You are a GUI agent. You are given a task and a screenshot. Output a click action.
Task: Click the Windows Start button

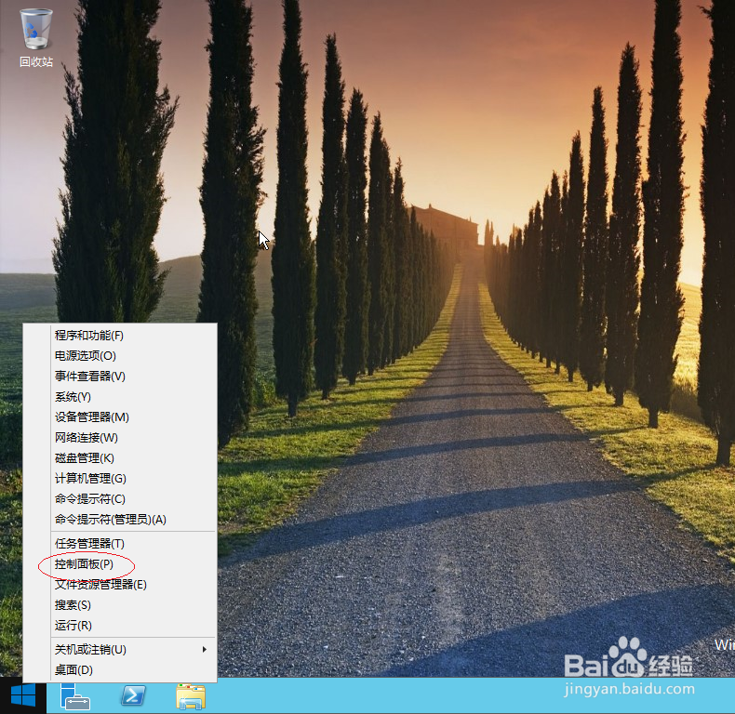[x=23, y=695]
